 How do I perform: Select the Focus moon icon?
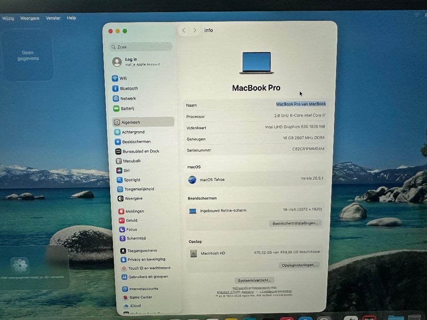(122, 230)
